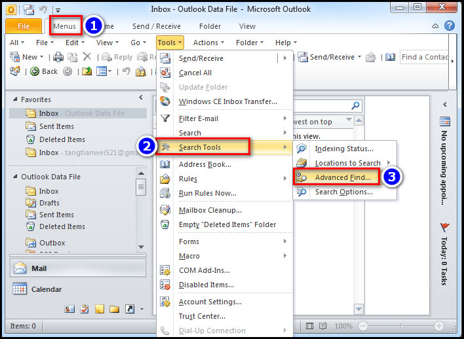
Task: Open the Go dropdown menu
Action: (138, 43)
